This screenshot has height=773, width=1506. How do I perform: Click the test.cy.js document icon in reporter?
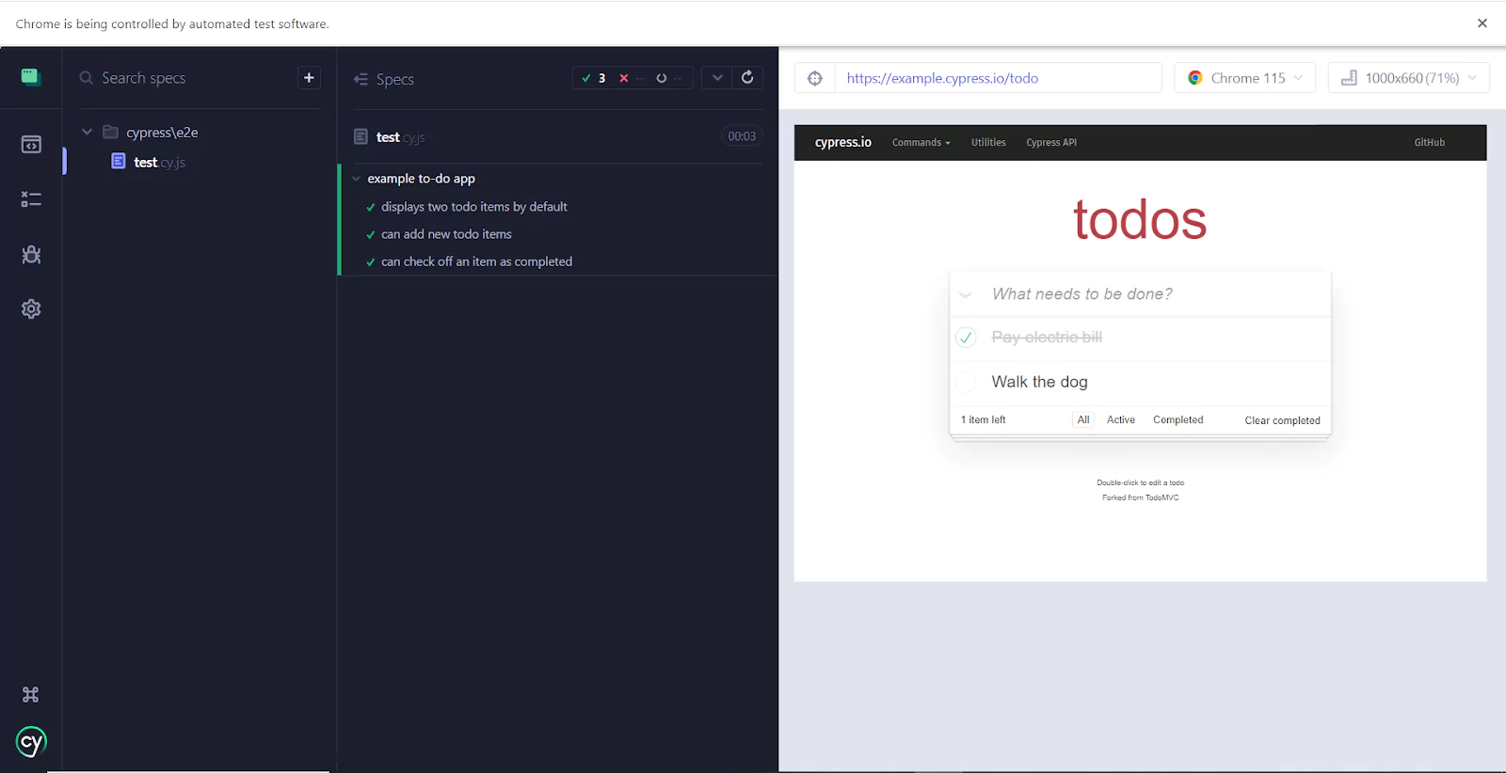click(360, 136)
